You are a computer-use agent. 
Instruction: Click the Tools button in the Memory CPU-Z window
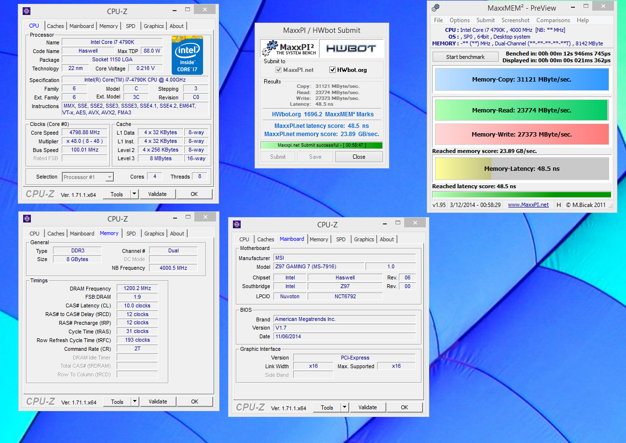click(117, 401)
